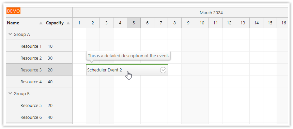Sort by Capacity column arrow
The height and width of the screenshot is (129, 293).
pos(68,23)
